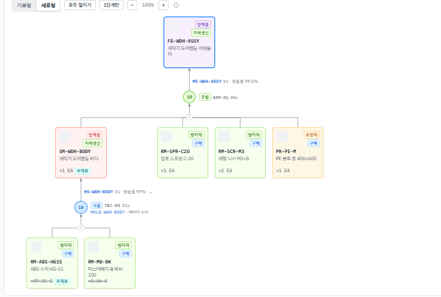The image size is (441, 297).
Task: Click the 사출 process tag
Action: pyautogui.click(x=97, y=205)
